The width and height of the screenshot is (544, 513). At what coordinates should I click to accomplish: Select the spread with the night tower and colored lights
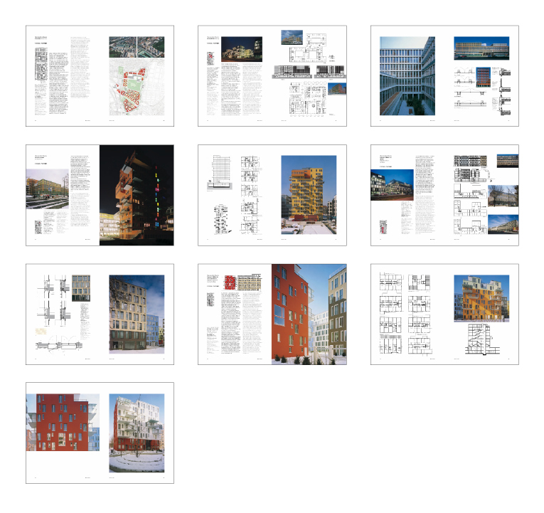click(100, 196)
